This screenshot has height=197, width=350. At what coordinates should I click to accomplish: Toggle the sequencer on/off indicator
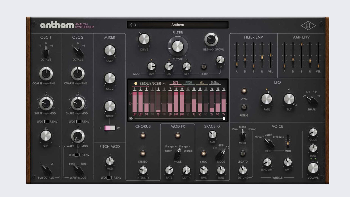pyautogui.click(x=136, y=84)
